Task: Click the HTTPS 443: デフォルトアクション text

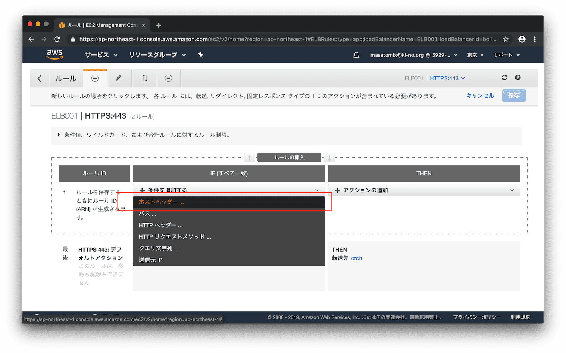Action: coord(101,254)
